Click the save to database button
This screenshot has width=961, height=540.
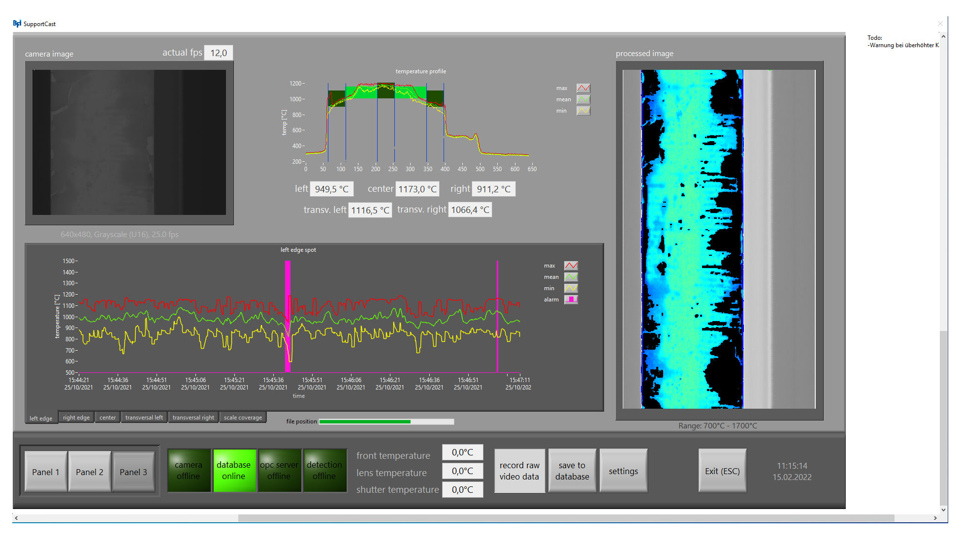pyautogui.click(x=572, y=471)
